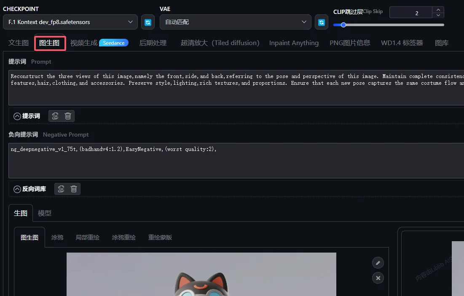The image size is (464, 296).
Task: Select the 生图 sub-tab
Action: coord(20,213)
